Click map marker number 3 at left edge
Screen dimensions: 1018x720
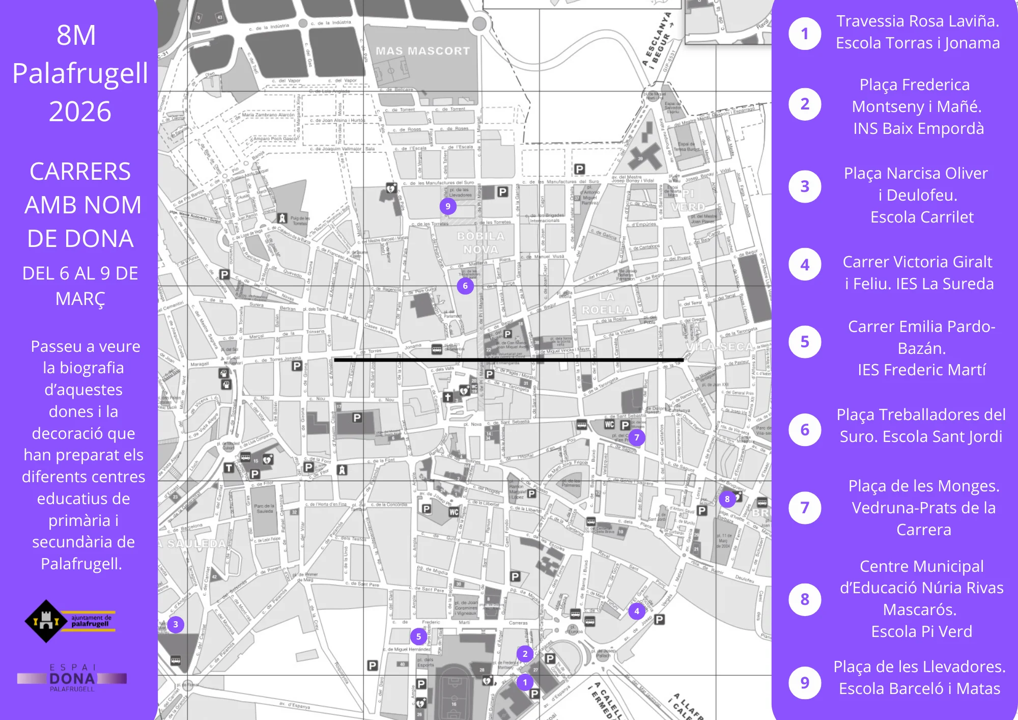[x=176, y=624]
